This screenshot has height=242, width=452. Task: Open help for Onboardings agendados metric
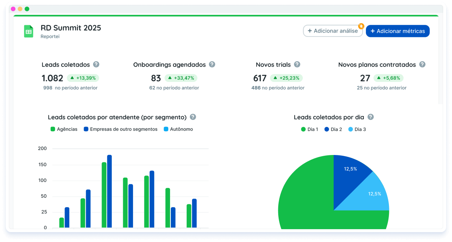coord(212,64)
